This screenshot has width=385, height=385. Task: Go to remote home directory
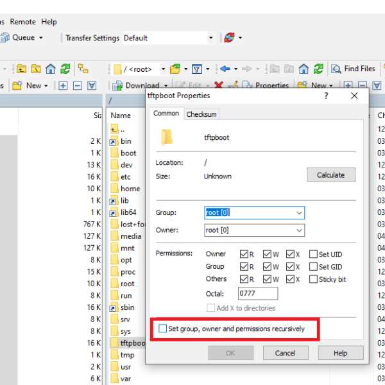(303, 69)
